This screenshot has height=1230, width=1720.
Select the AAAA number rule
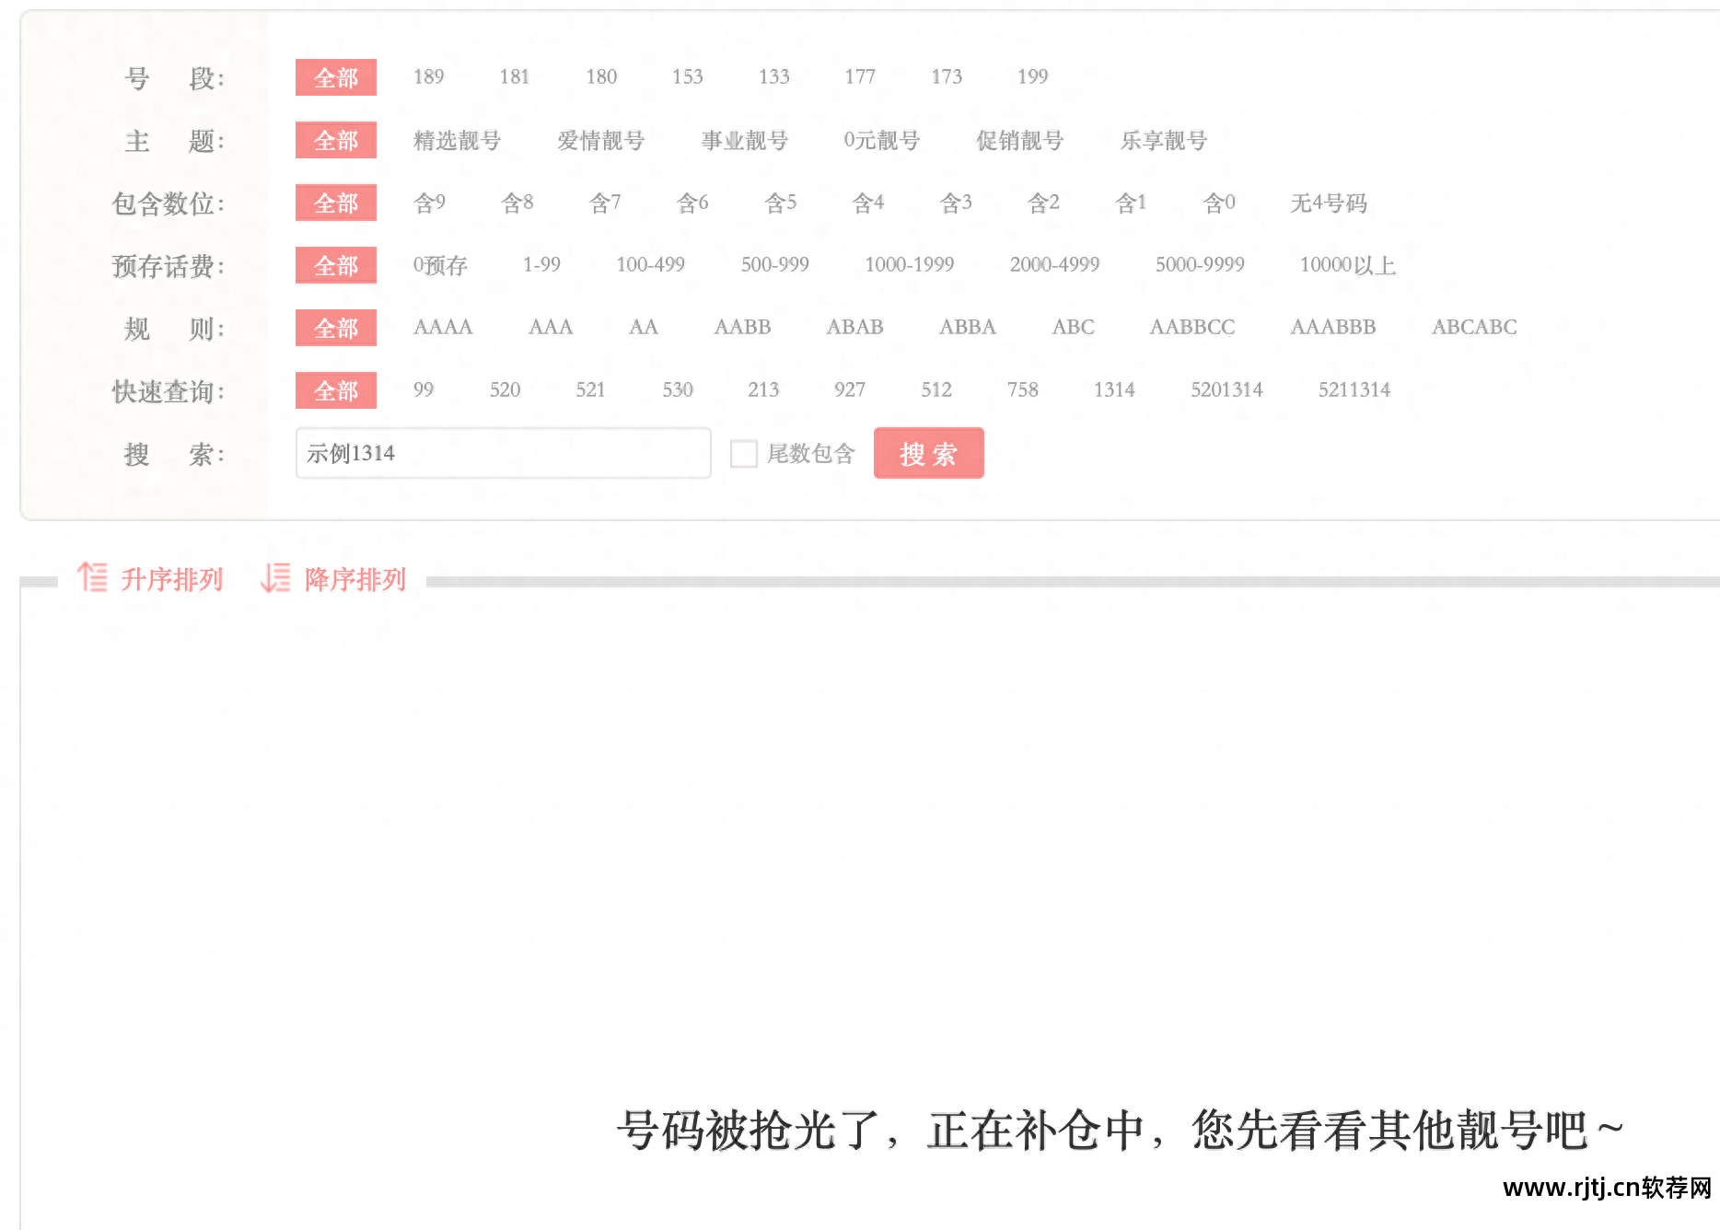pyautogui.click(x=442, y=327)
